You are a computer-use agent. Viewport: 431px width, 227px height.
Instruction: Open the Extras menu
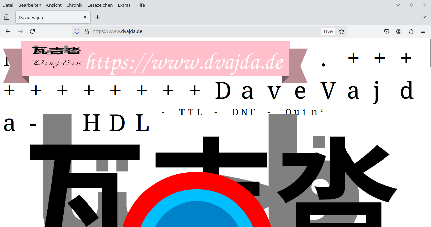(x=124, y=5)
